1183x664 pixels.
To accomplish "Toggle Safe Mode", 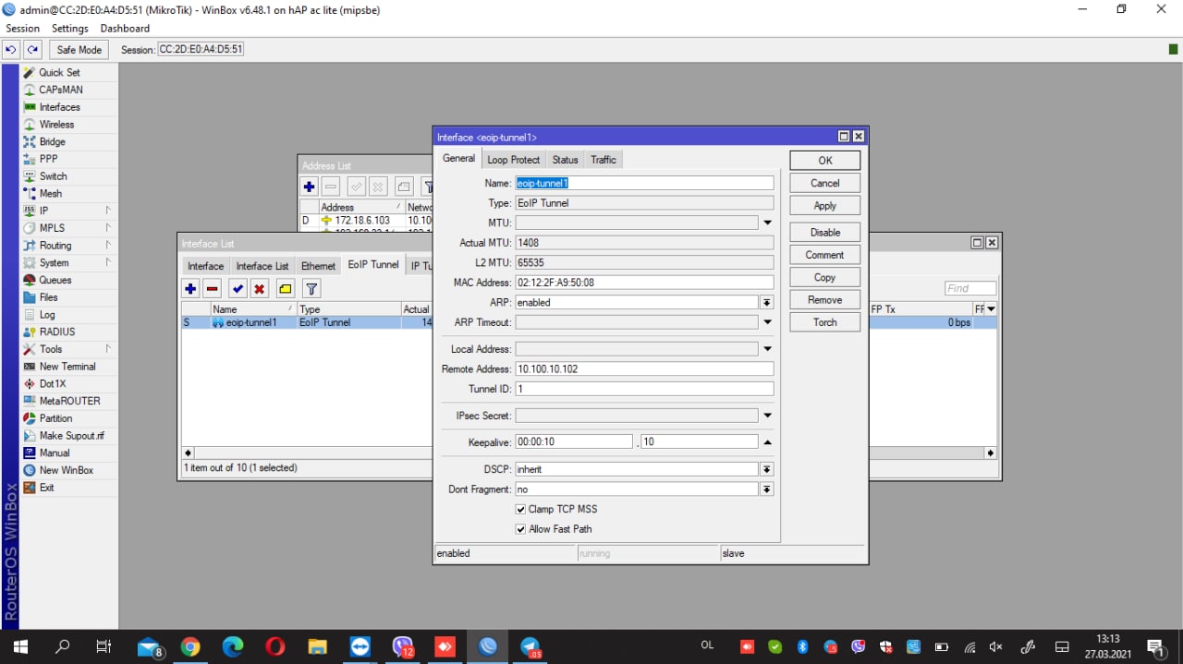I will (x=79, y=50).
